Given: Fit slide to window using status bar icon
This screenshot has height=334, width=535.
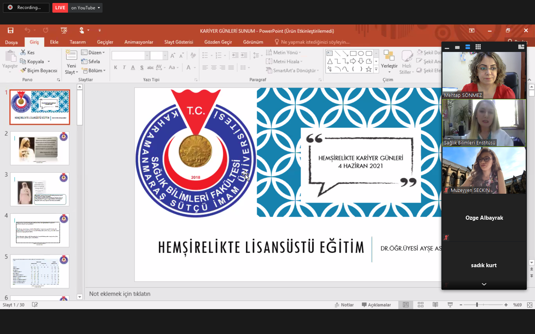Looking at the screenshot, I should pos(529,305).
